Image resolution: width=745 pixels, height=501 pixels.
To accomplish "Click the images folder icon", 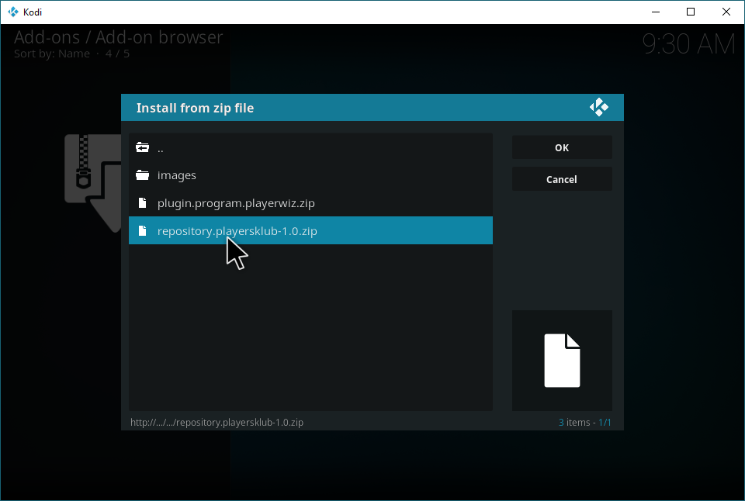I will point(142,175).
